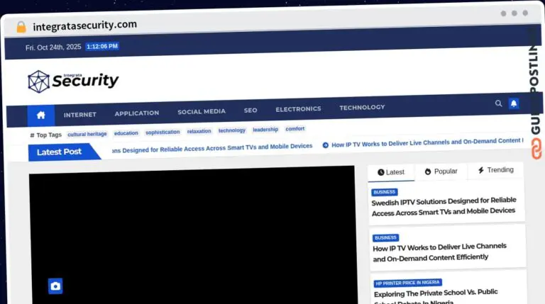
Task: Click BUSINESS badge above Swedish IPTV article
Action: coord(385,192)
